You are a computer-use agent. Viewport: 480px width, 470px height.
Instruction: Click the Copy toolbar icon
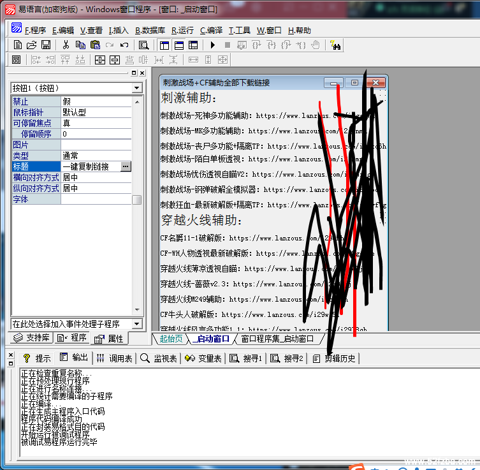pyautogui.click(x=80, y=45)
